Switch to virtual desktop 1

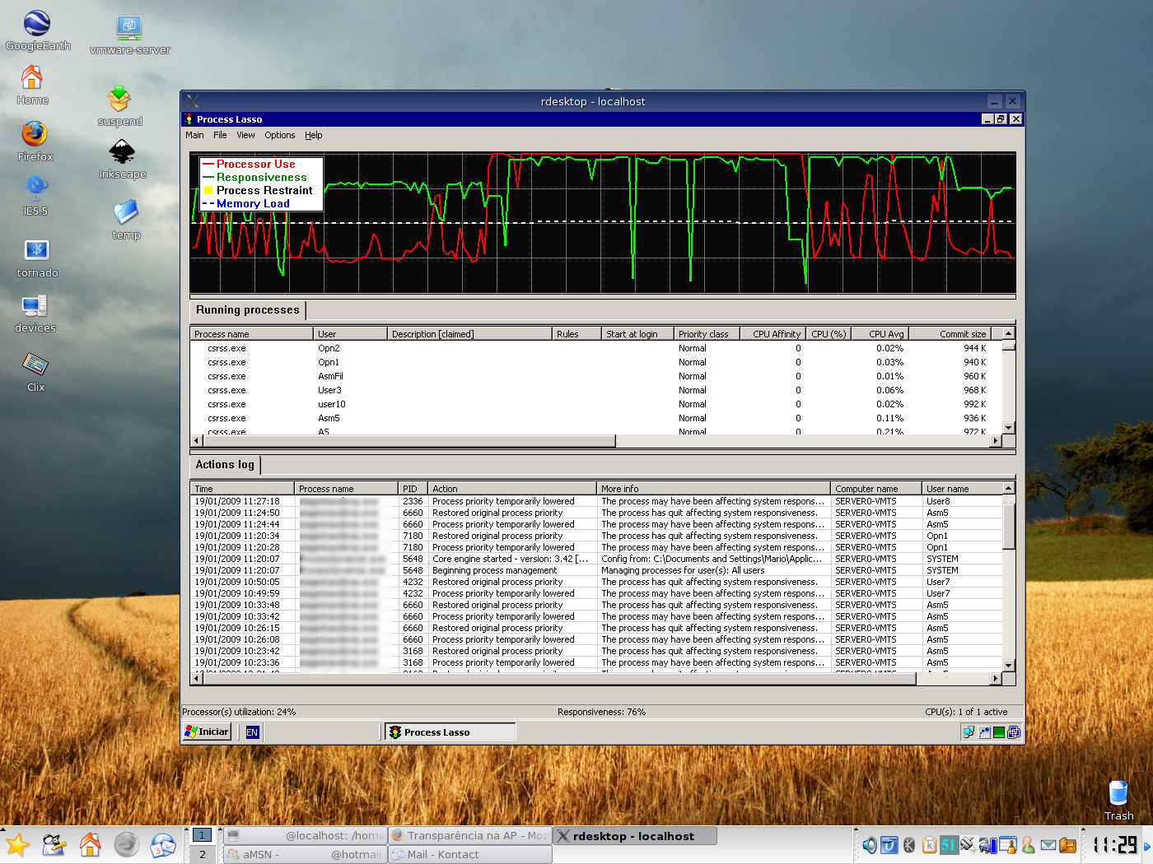click(x=203, y=835)
